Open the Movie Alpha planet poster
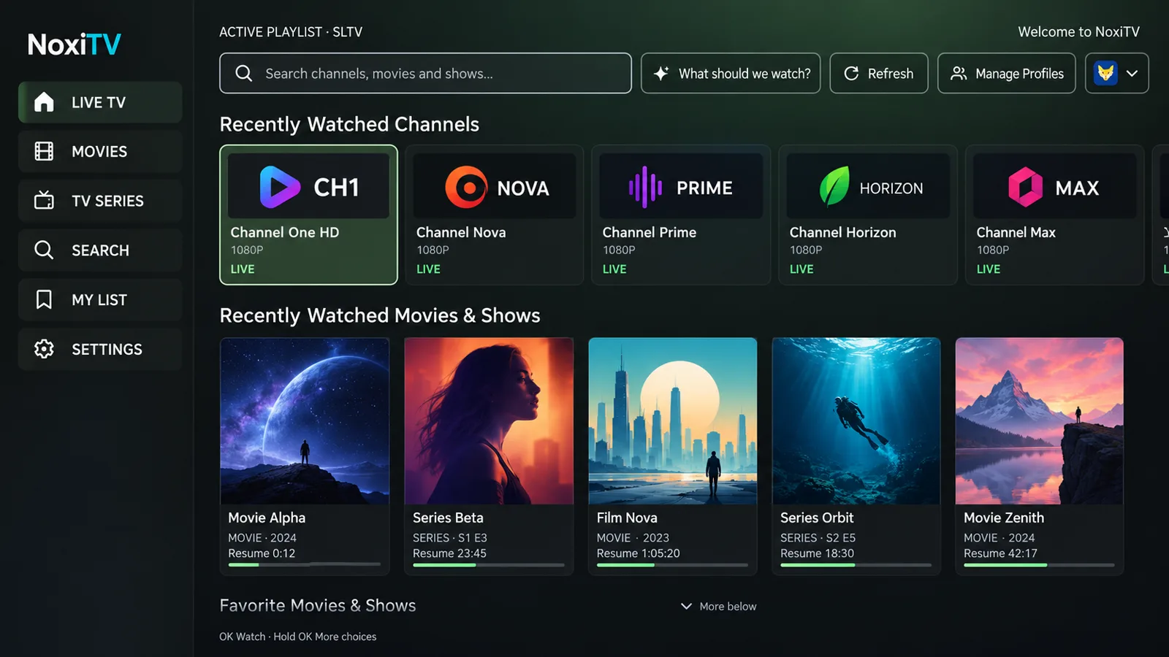 tap(305, 420)
